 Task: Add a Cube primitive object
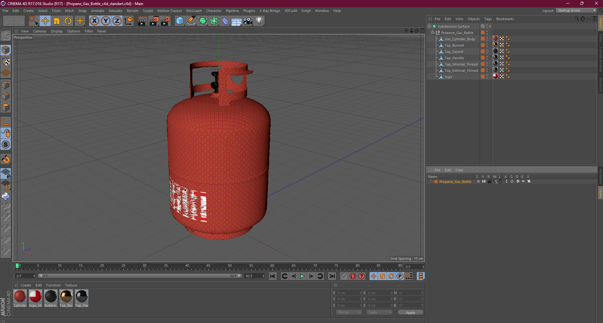coord(180,21)
